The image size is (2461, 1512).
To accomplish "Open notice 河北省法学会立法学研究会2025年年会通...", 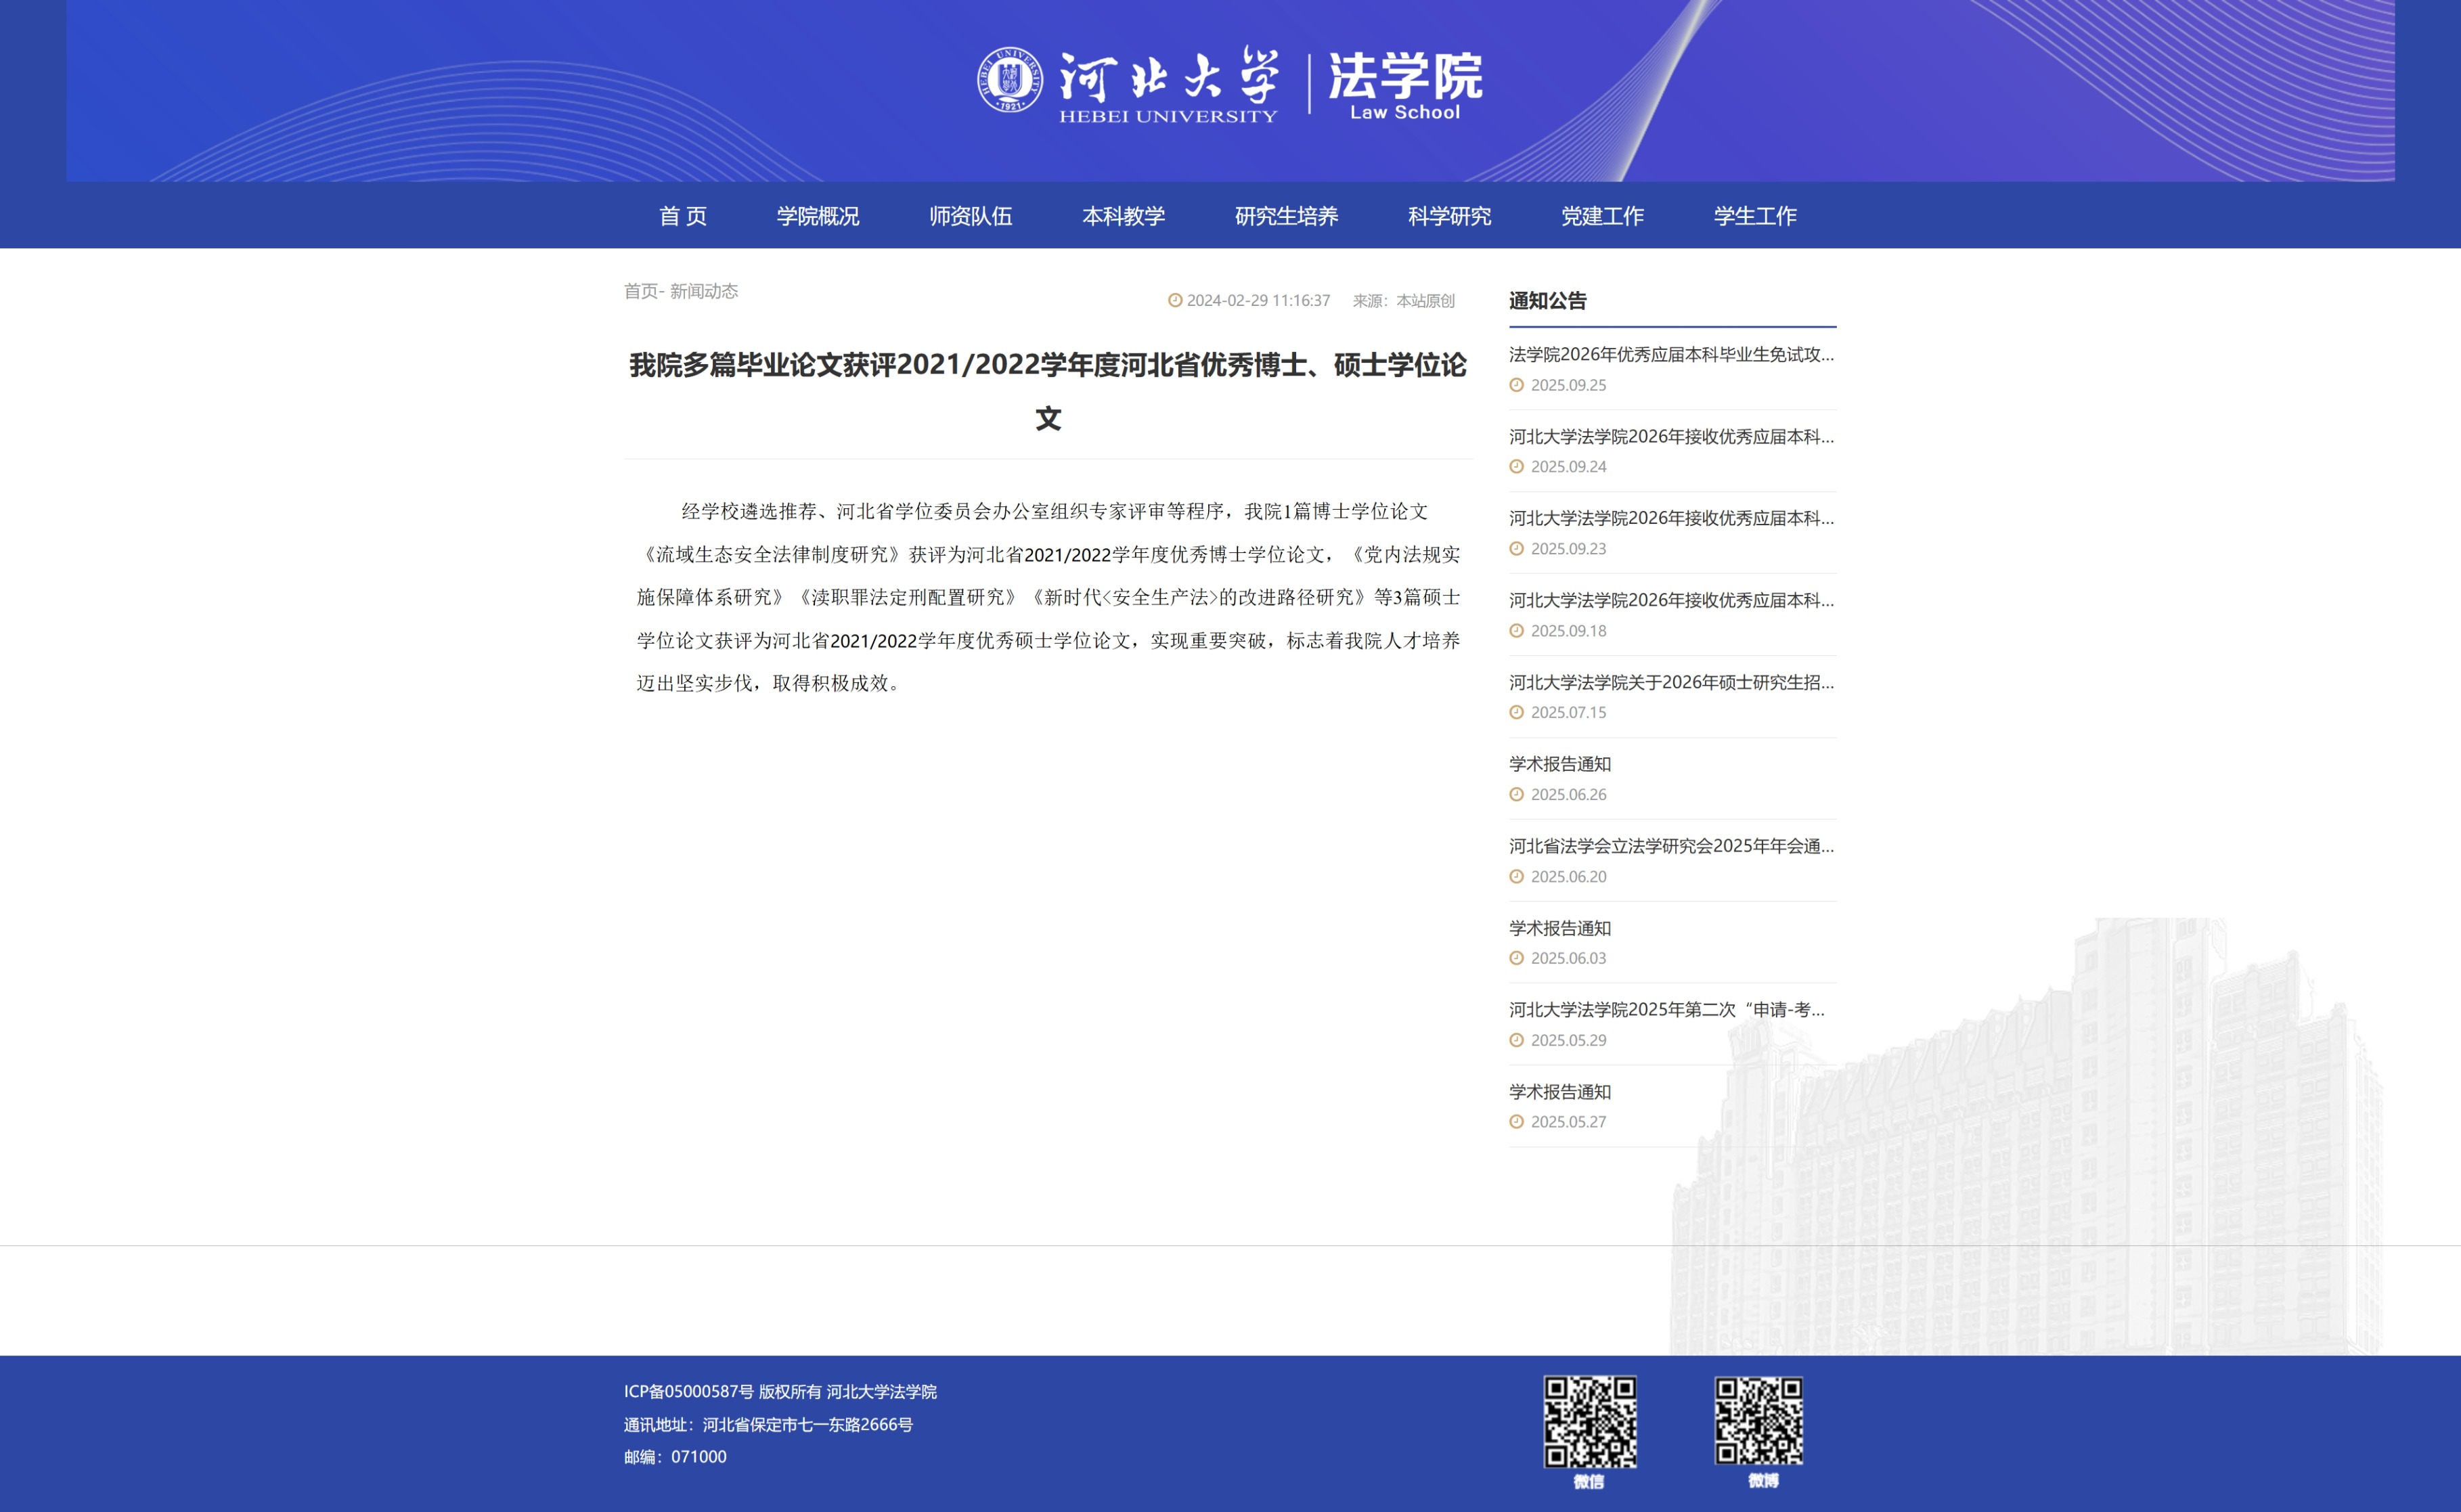I will (x=1671, y=846).
